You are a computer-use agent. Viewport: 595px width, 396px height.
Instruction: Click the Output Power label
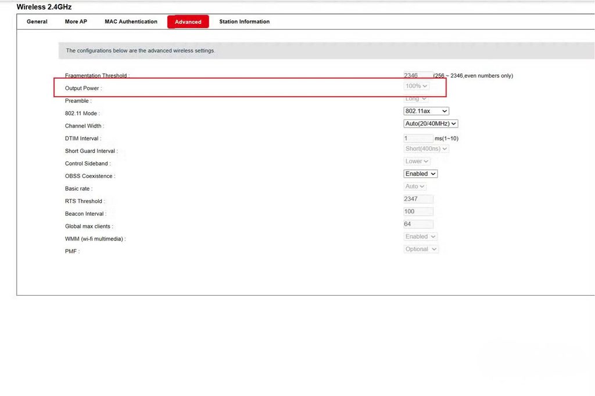[84, 88]
